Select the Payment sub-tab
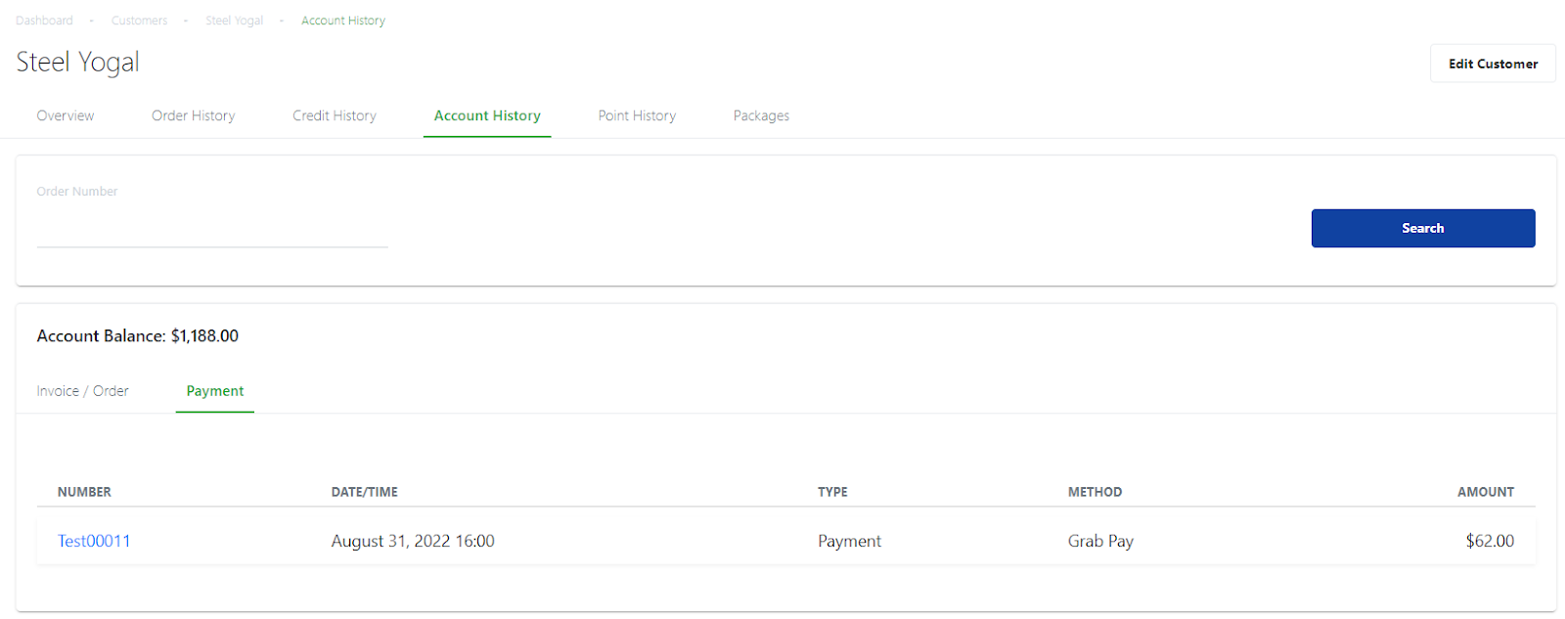Screen dimensions: 1565x619 (215, 391)
